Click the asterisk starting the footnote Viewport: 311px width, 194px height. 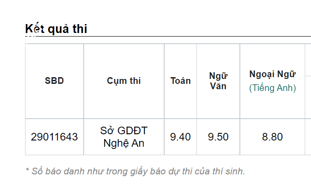[x=27, y=170]
